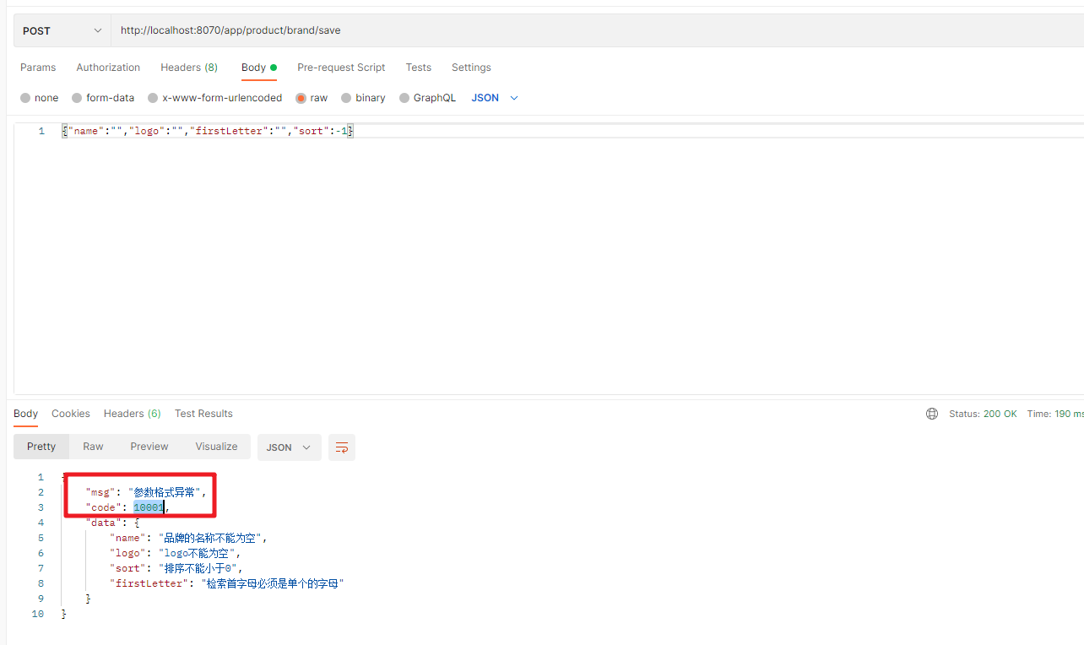Image resolution: width=1084 pixels, height=645 pixels.
Task: Select the raw body option
Action: pos(312,98)
